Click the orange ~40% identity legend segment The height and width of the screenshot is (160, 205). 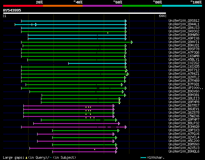click(63, 6)
